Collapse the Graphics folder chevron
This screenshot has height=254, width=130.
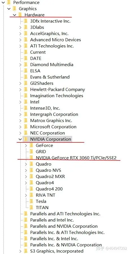coord(9,9)
